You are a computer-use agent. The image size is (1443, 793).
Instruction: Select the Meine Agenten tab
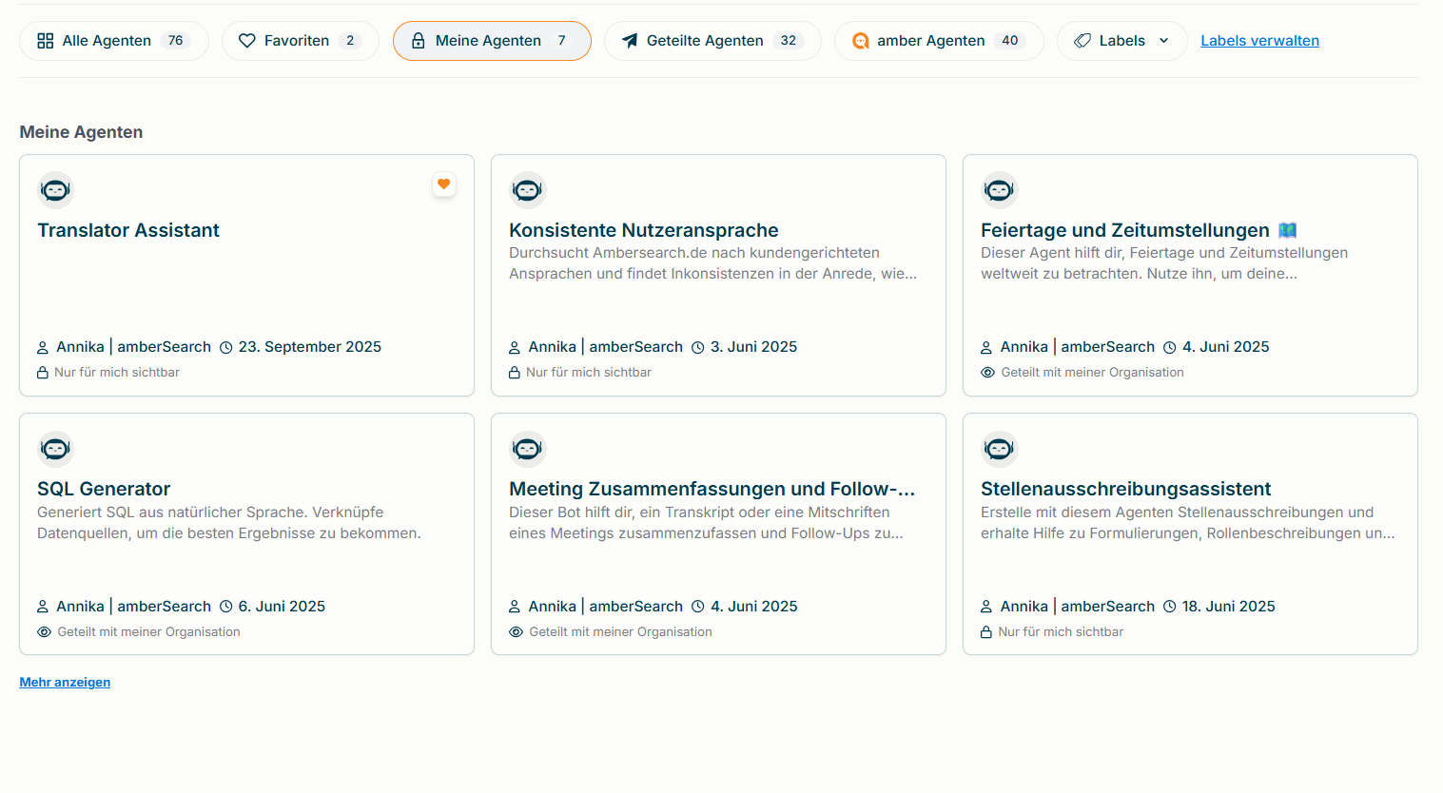pos(492,41)
